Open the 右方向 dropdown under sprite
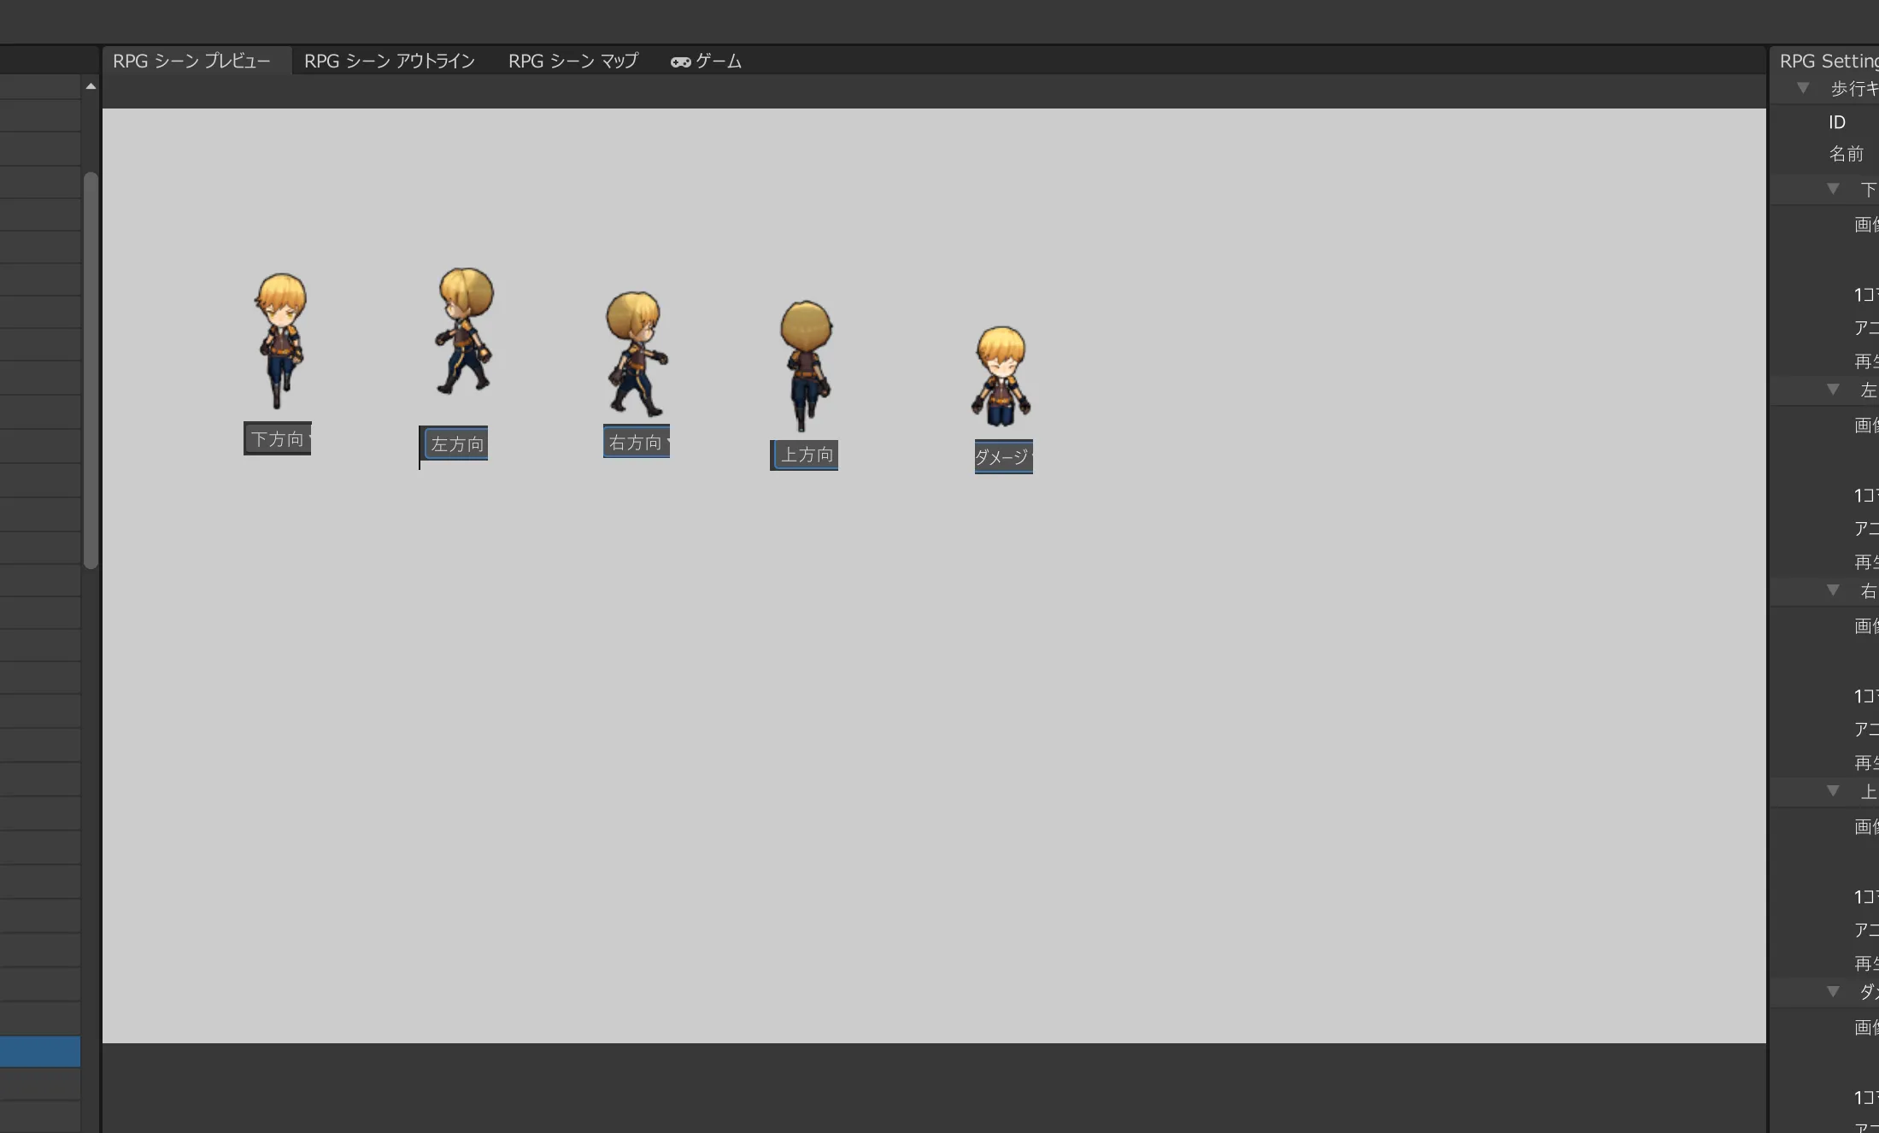The width and height of the screenshot is (1879, 1133). (x=637, y=443)
